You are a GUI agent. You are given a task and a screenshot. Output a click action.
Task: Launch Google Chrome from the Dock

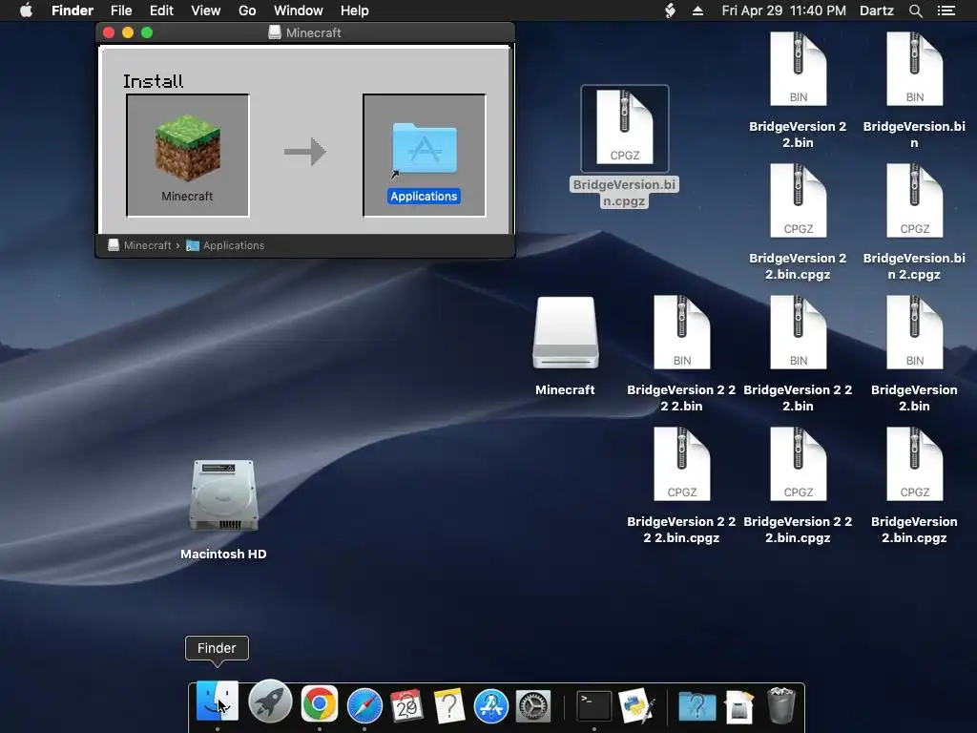(320, 703)
